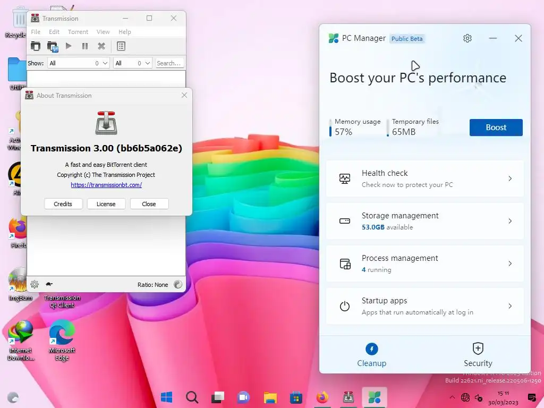Select Internet Download Manager desktop icon
The width and height of the screenshot is (544, 408).
pyautogui.click(x=21, y=340)
